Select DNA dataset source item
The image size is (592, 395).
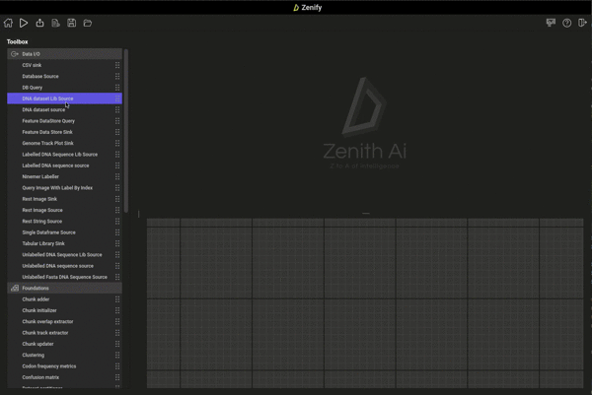[64, 109]
